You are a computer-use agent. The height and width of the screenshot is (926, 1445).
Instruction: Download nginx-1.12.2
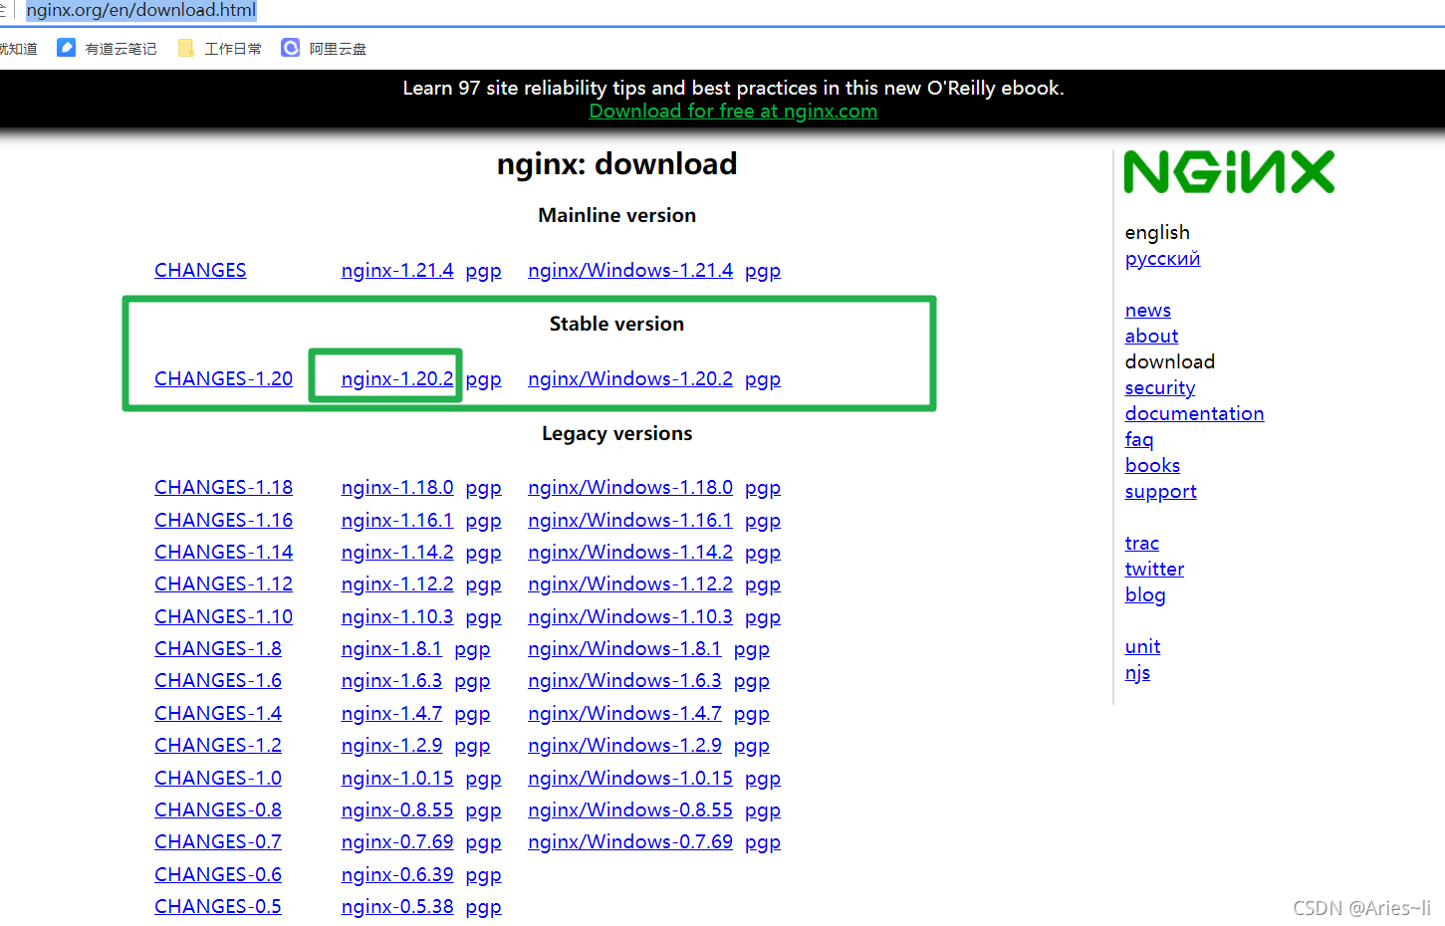pyautogui.click(x=397, y=583)
